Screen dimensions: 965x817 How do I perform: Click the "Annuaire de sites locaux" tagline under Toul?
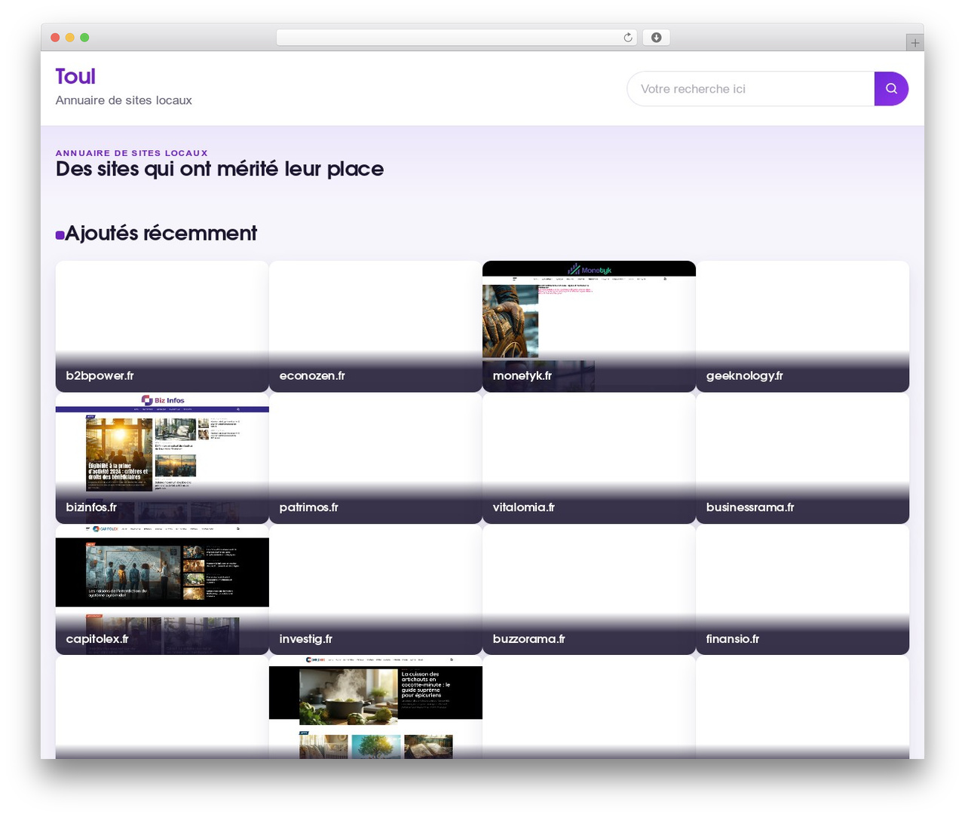point(124,100)
